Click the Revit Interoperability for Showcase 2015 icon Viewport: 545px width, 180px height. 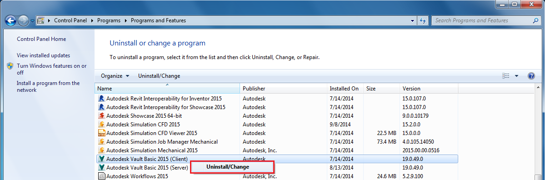coord(101,107)
